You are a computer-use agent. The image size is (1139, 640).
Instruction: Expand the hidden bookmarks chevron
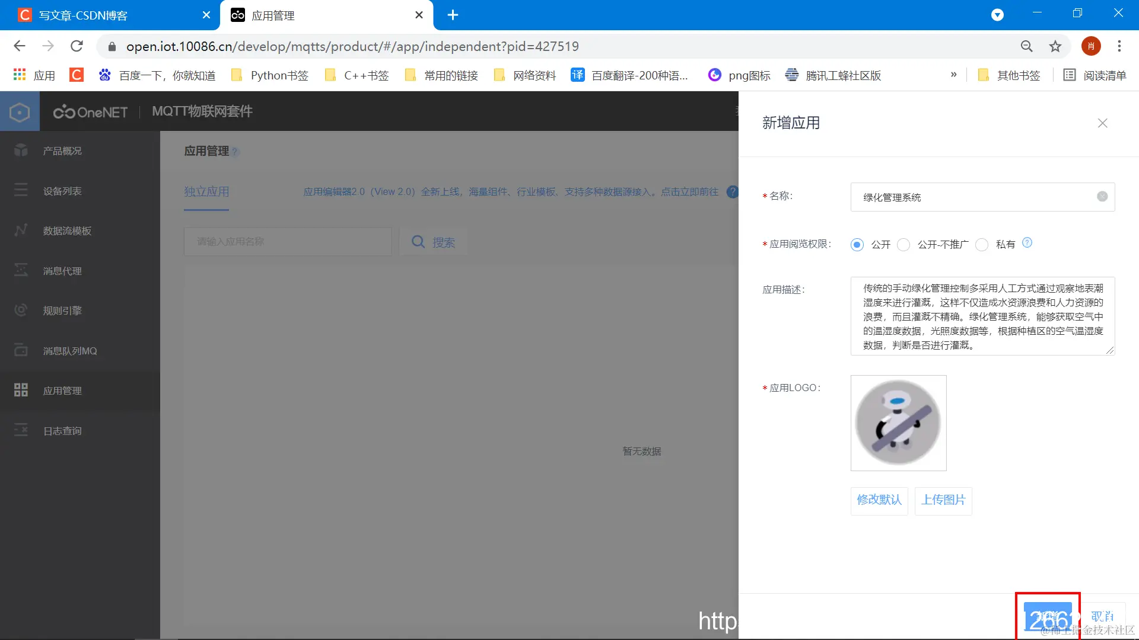click(953, 75)
